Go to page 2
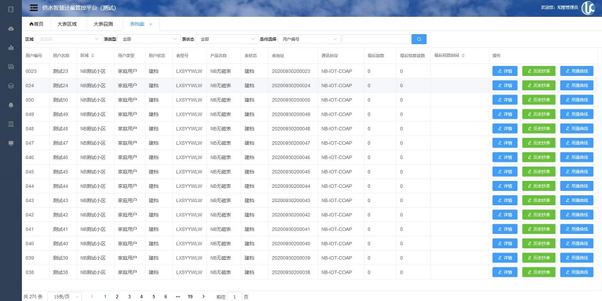 [117, 297]
